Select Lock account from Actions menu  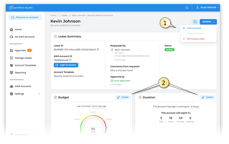tap(194, 28)
